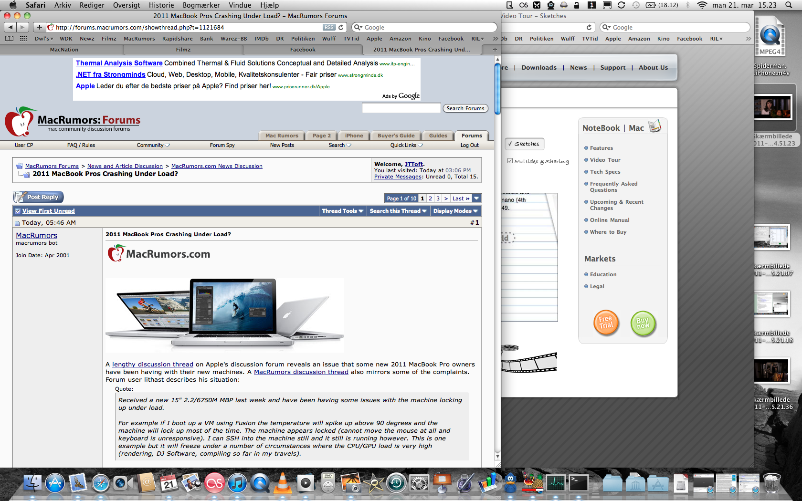Open the Thread Tools dropdown
Screen dimensions: 802x501
point(342,211)
